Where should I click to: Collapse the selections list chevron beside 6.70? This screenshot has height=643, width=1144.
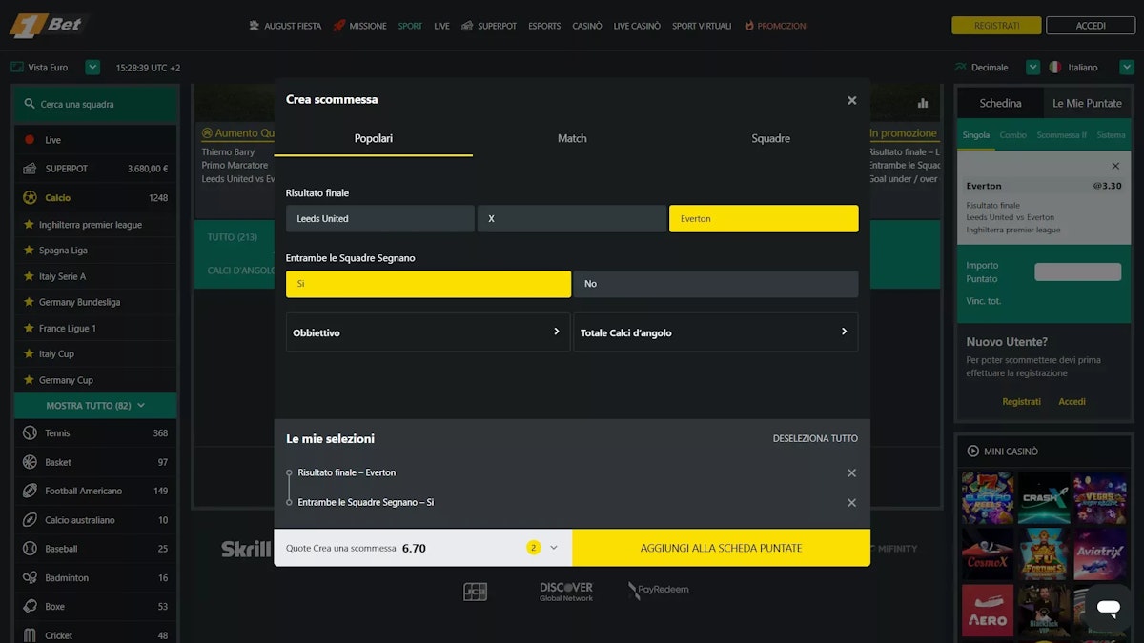coord(554,548)
